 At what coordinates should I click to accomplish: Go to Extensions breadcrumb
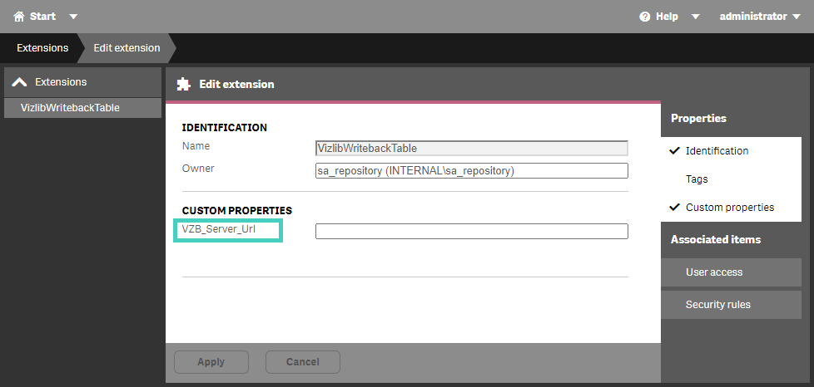pyautogui.click(x=42, y=48)
